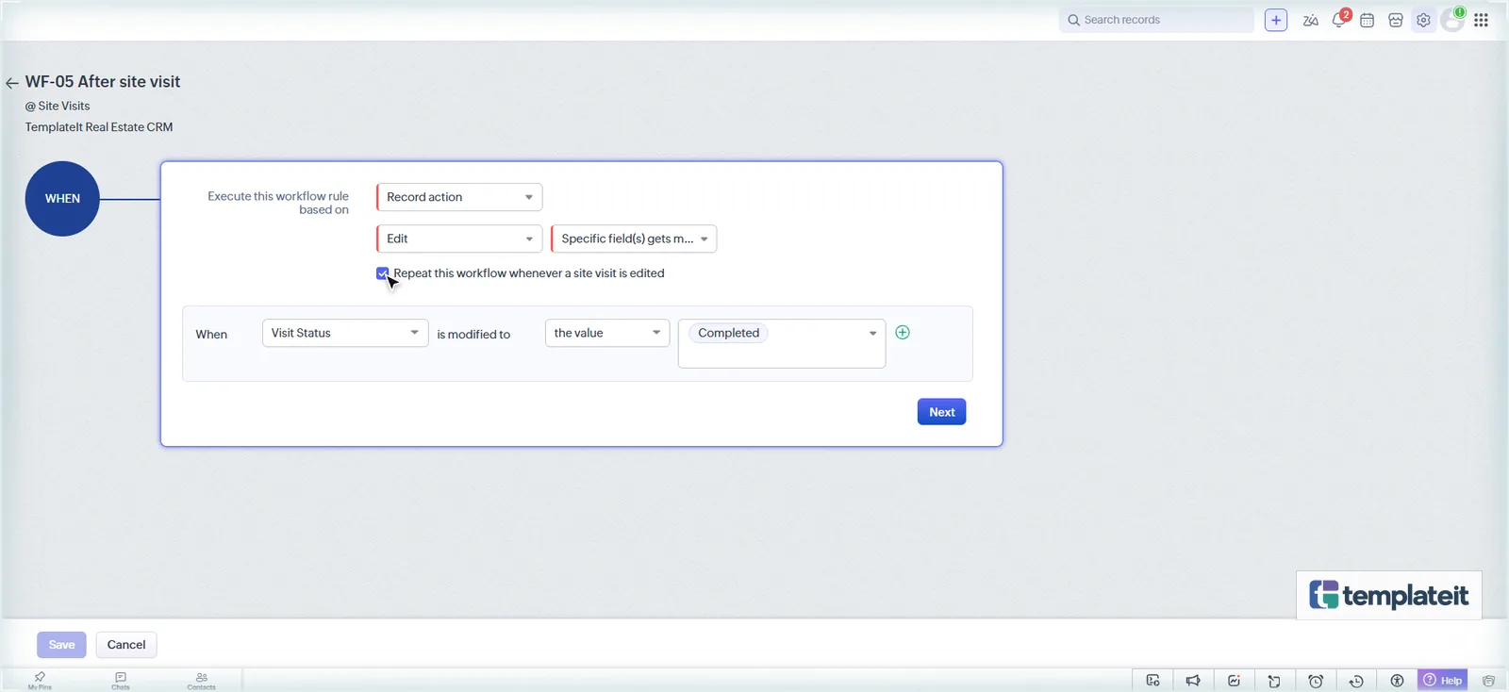Screen dimensions: 1509x692
Task: Open the screen recording icon in bottom bar
Action: 1152,681
